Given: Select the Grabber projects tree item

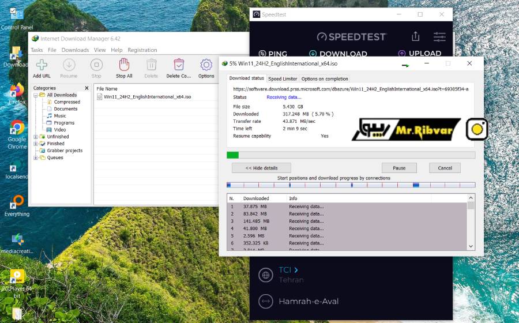Looking at the screenshot, I should [65, 151].
